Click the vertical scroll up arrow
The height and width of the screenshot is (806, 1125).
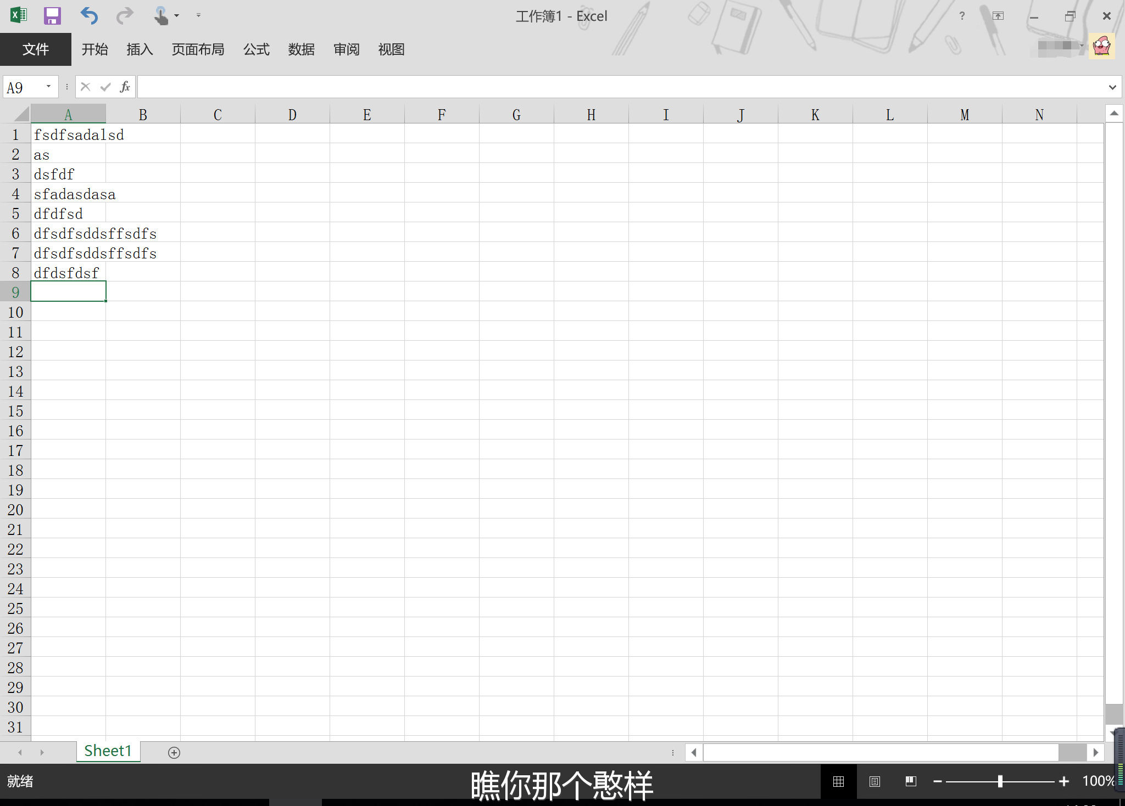[x=1114, y=114]
